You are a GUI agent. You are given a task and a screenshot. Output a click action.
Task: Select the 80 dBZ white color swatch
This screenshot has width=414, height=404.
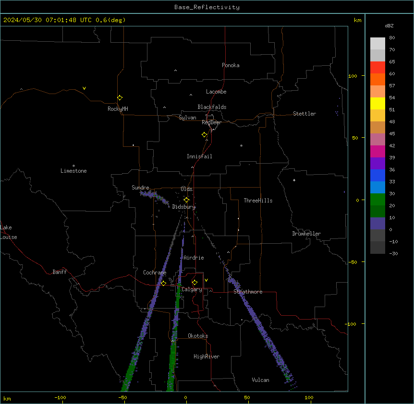click(377, 43)
